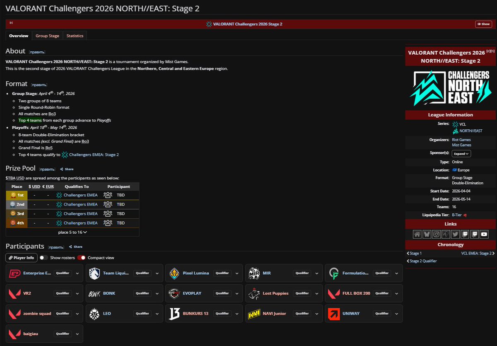Expand the NAVI Junior card chevron
The image size is (497, 346).
click(x=317, y=314)
